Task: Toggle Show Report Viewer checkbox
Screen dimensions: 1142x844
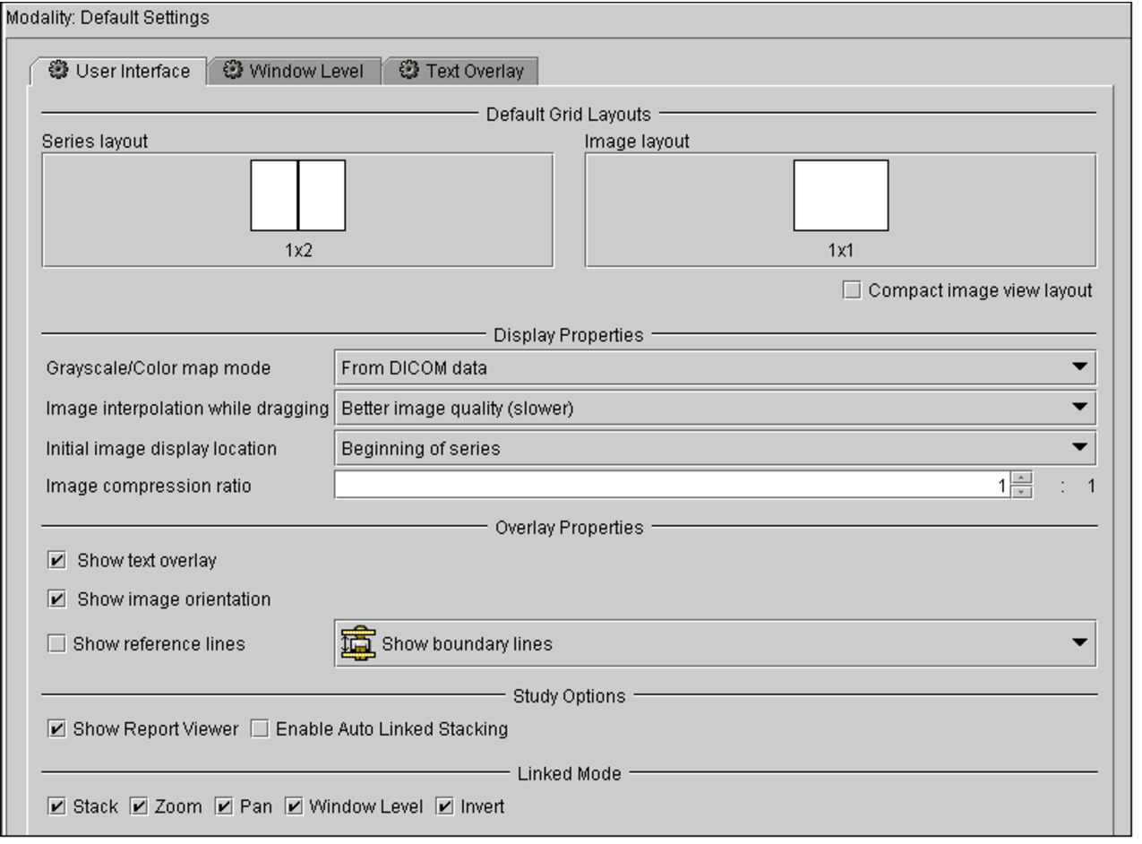Action: [57, 729]
